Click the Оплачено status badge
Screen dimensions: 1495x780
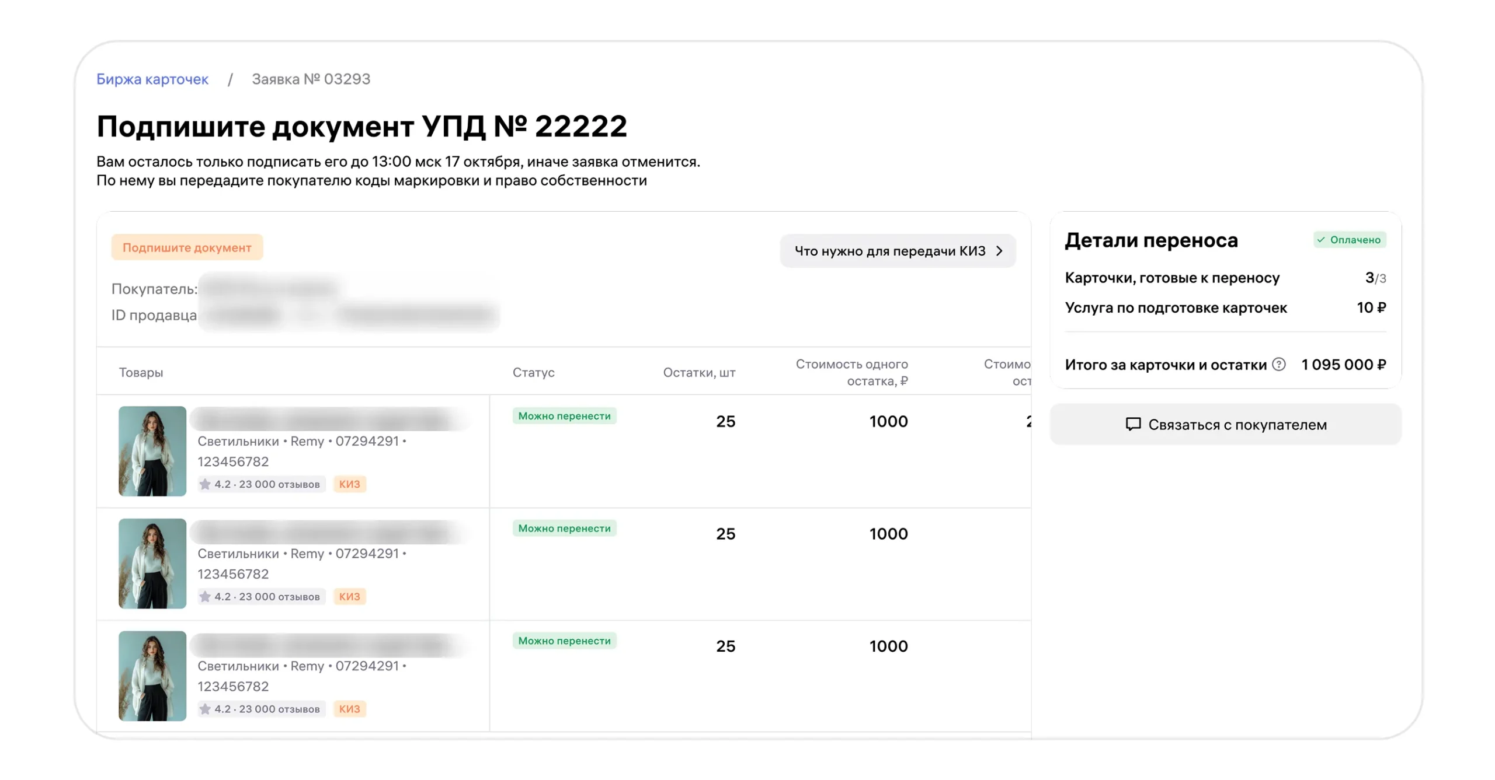point(1349,240)
